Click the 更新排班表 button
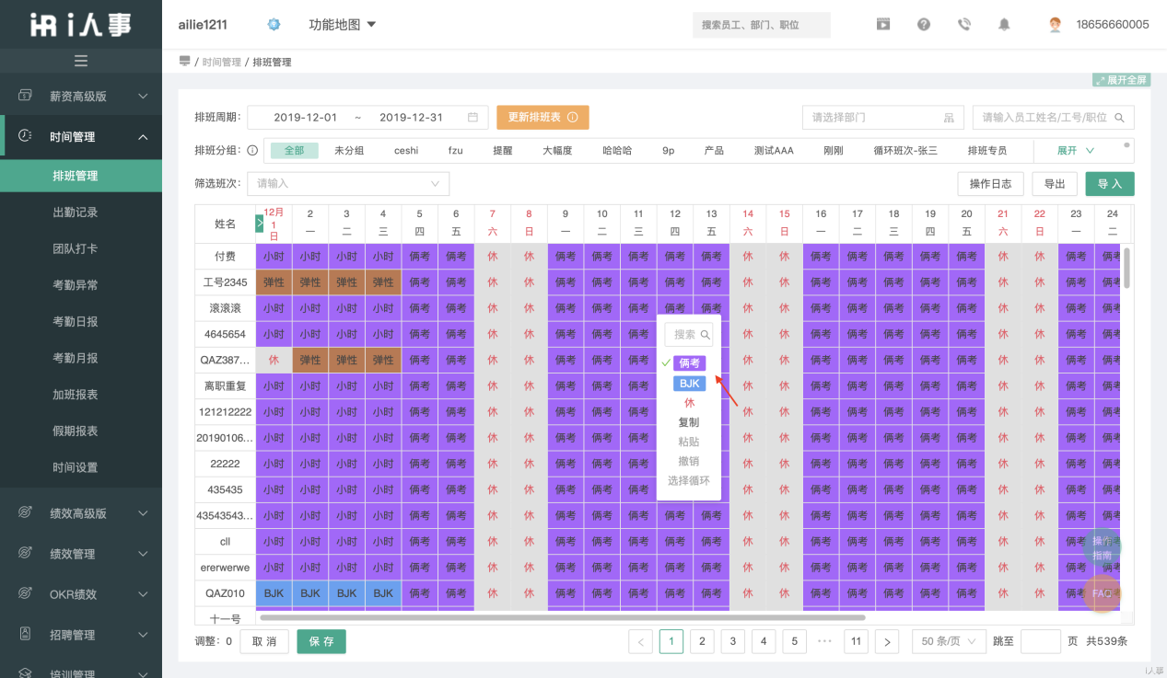 (542, 117)
